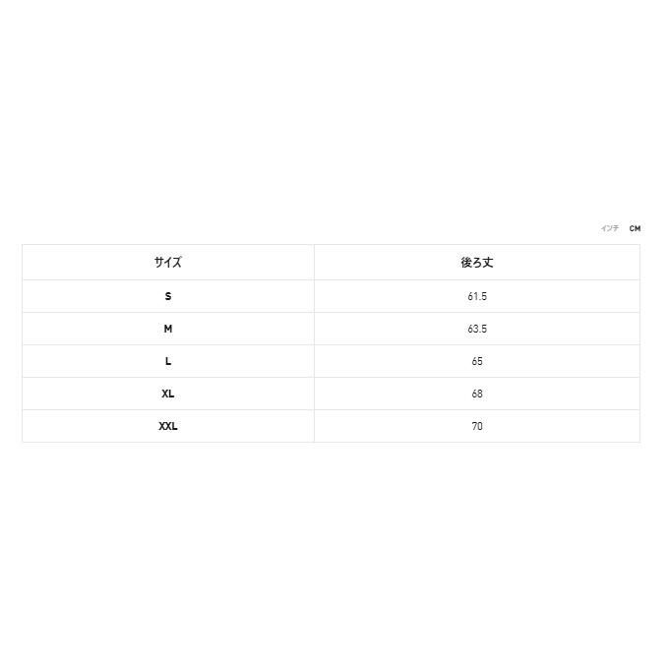
Task: Click the 63.5 back length value
Action: coord(477,329)
